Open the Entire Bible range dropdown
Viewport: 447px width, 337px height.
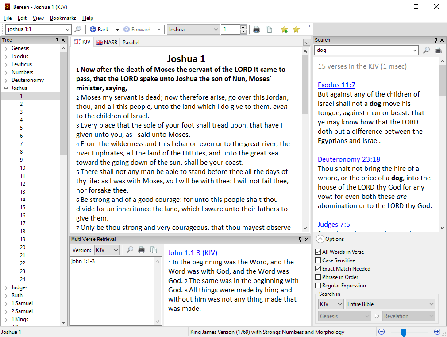(390, 304)
